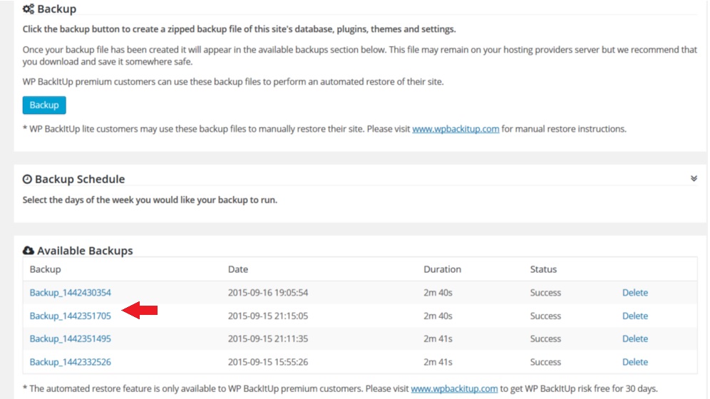Expand the Backup Schedule section chevron

694,179
